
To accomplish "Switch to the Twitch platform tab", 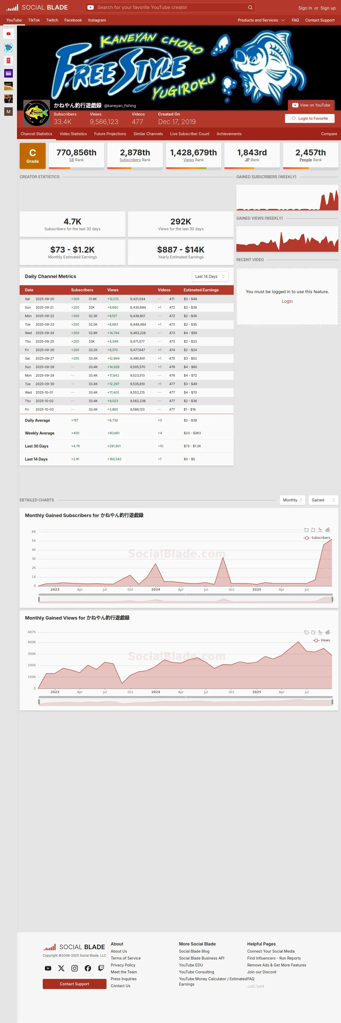I will point(52,20).
